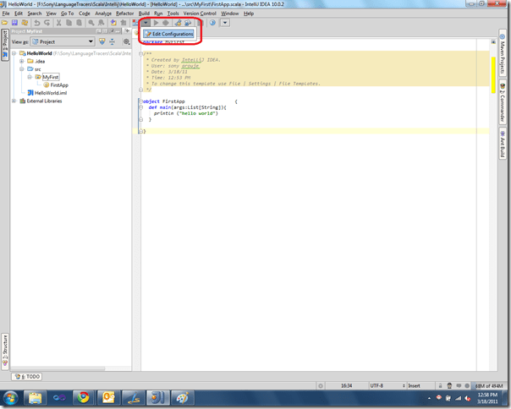Click the Debug icon in toolbar
Screen dimensions: 511x409
(x=166, y=23)
